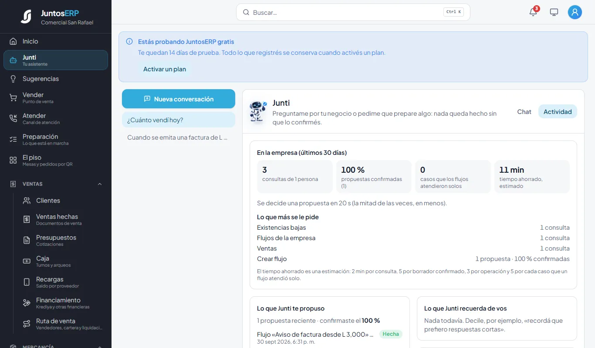The height and width of the screenshot is (348, 595).
Task: Click the Preparación checklist icon
Action: click(x=13, y=139)
